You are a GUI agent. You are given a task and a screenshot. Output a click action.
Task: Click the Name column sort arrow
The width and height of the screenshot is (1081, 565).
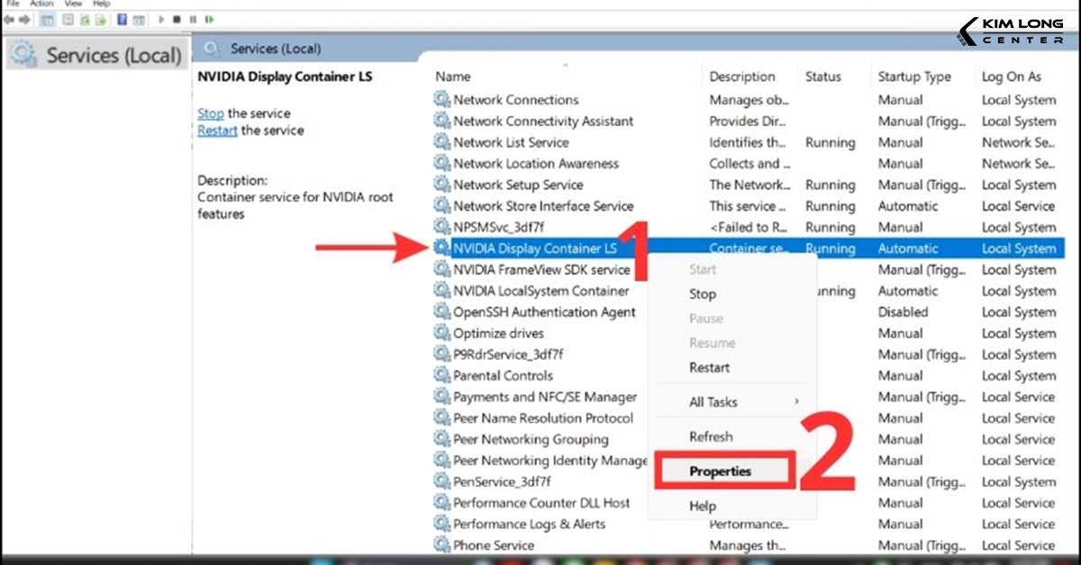pos(567,67)
